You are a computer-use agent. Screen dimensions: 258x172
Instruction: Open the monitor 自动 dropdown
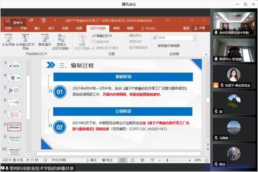point(194,38)
